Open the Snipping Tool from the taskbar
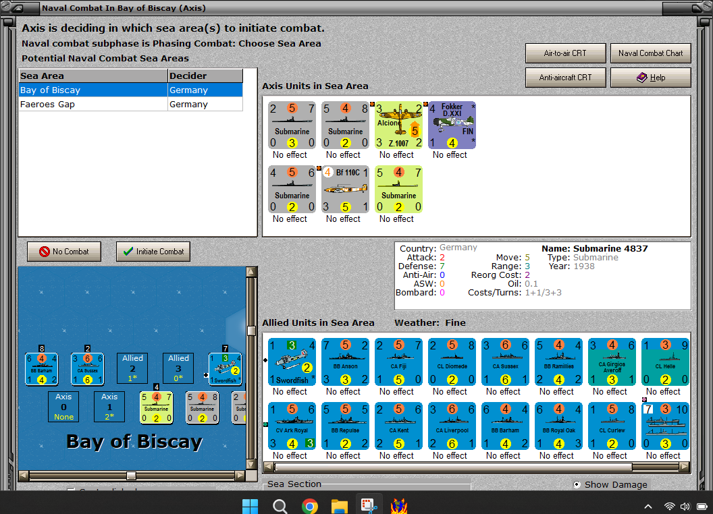This screenshot has width=713, height=514. pyautogui.click(x=369, y=506)
